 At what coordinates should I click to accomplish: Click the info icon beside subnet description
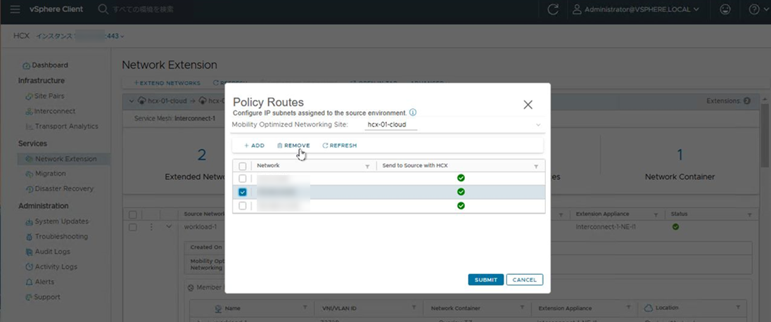(x=413, y=112)
